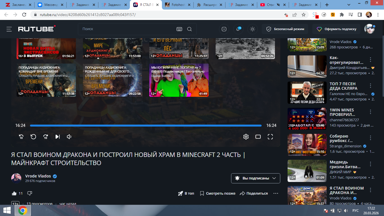The width and height of the screenshot is (384, 216).
Task: Click the В топ rocket button
Action: [x=186, y=193]
